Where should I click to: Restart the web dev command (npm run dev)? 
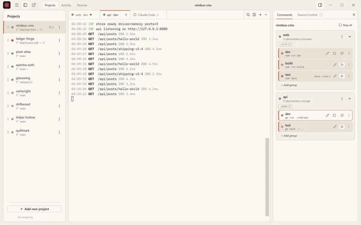point(342,53)
